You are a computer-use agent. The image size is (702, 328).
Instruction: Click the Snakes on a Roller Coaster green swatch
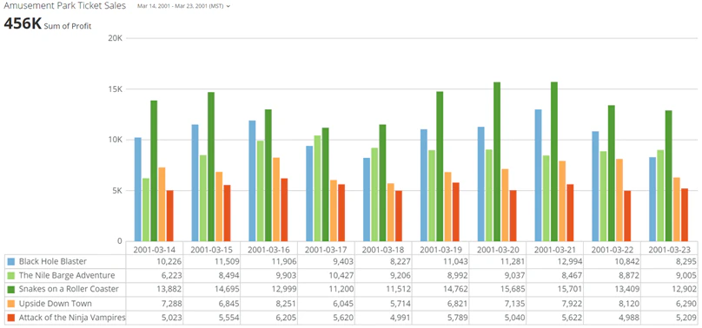tap(11, 290)
